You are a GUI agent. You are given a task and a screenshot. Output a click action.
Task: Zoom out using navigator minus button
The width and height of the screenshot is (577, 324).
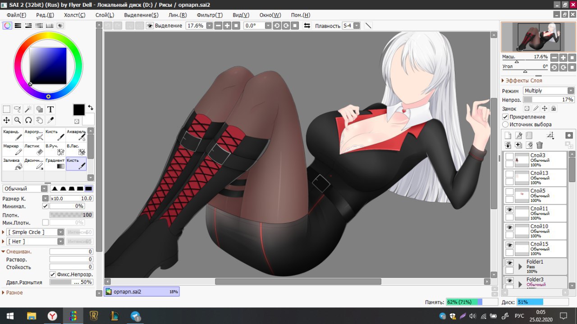(554, 58)
